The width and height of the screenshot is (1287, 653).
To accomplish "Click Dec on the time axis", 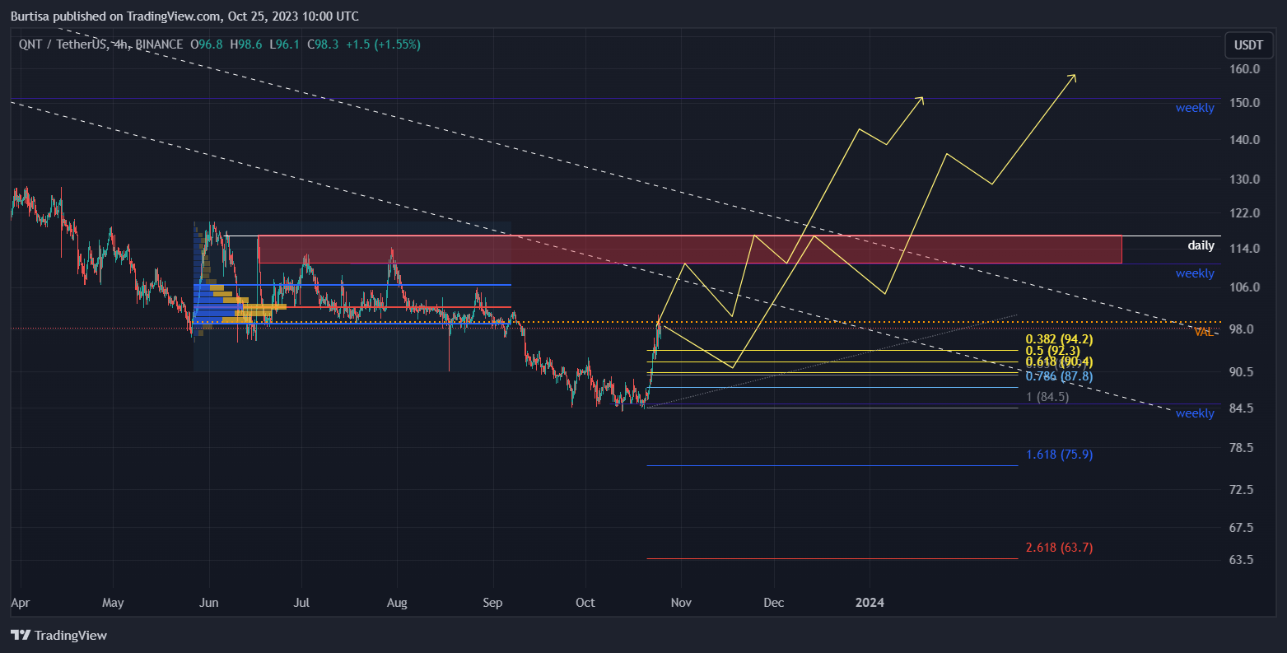I will 773,603.
